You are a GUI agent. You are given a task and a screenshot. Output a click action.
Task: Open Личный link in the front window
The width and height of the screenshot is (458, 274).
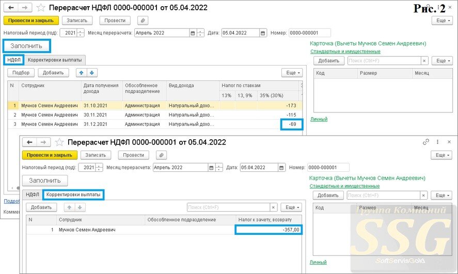point(318,262)
